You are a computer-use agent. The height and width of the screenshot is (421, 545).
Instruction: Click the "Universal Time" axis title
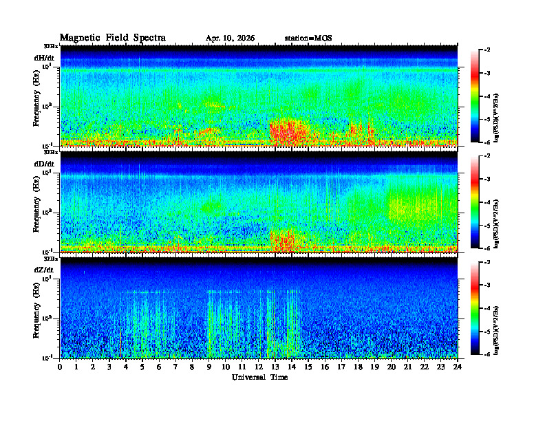[x=259, y=377]
